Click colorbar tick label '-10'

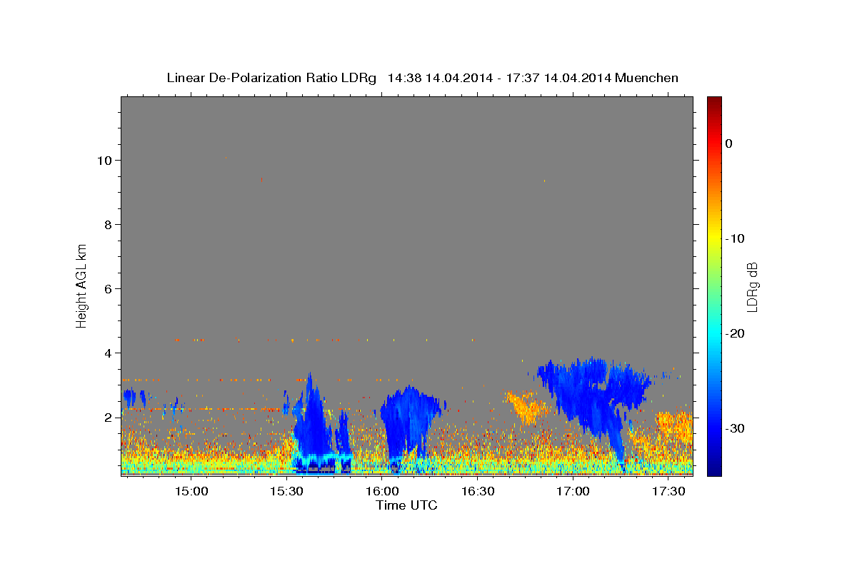pyautogui.click(x=736, y=238)
